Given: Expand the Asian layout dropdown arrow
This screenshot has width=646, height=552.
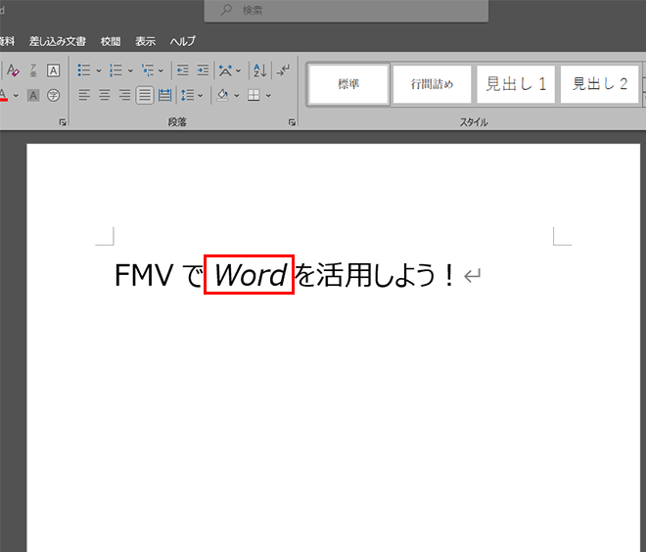Looking at the screenshot, I should coord(238,70).
